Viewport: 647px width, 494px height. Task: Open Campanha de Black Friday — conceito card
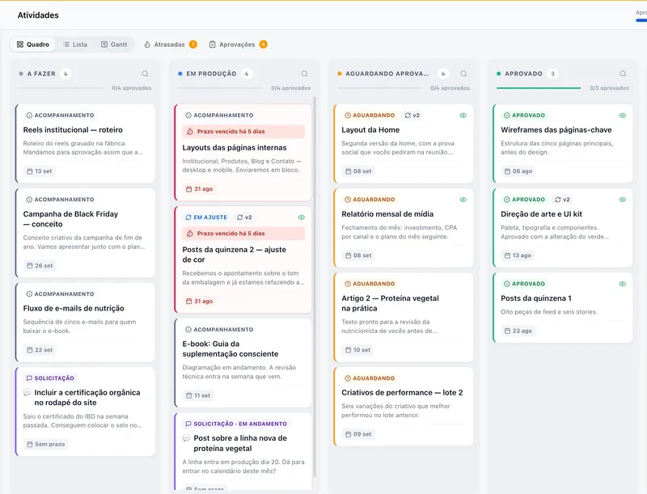tap(86, 233)
